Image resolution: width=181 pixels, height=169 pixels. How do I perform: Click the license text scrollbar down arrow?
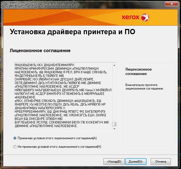[x=114, y=129]
